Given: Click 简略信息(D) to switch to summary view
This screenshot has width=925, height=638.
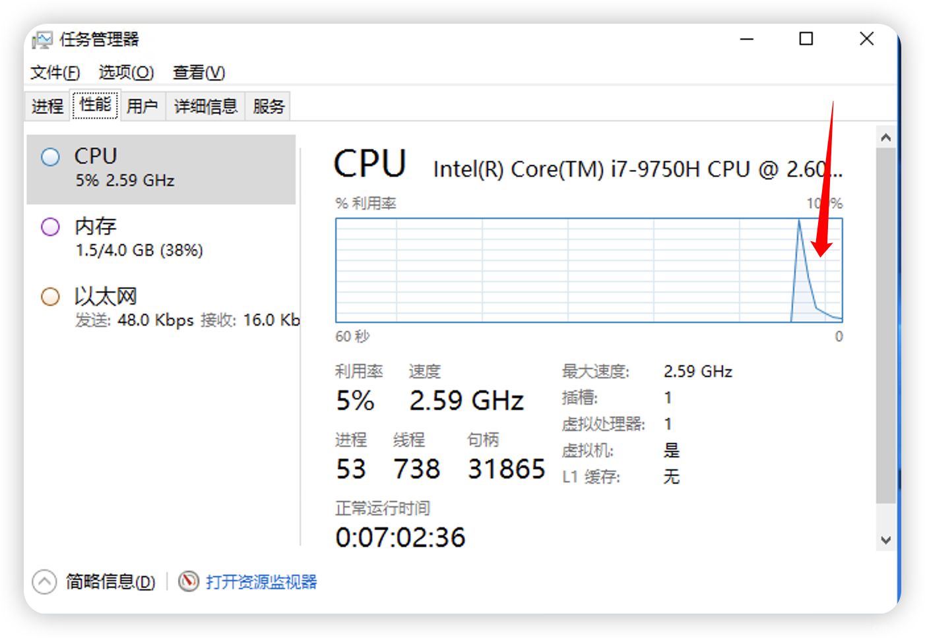Looking at the screenshot, I should 109,582.
